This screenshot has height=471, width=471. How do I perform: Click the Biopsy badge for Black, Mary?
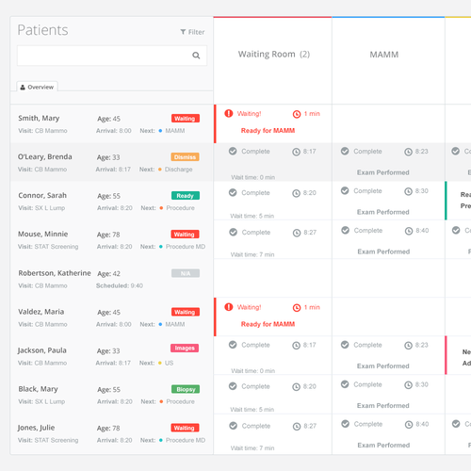click(186, 389)
